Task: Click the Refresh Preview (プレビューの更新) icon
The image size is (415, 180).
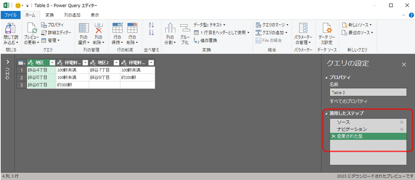Action: coord(32,28)
